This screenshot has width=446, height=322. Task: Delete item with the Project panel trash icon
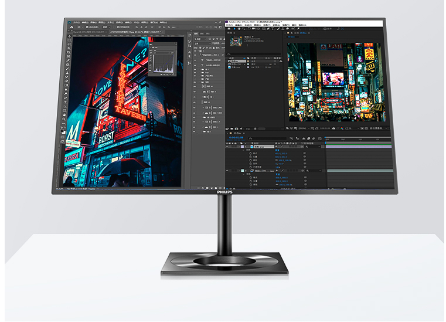coord(255,128)
